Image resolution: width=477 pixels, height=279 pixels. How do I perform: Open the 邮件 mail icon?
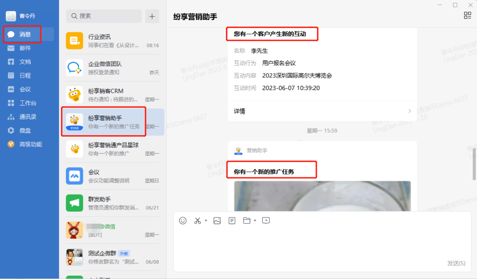pyautogui.click(x=11, y=48)
